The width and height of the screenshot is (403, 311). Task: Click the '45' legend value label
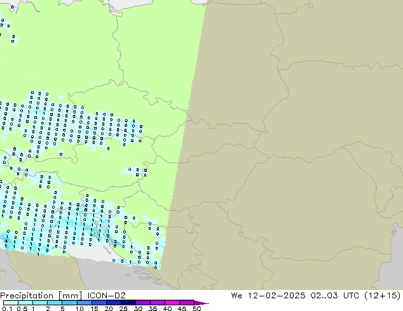click(x=182, y=308)
